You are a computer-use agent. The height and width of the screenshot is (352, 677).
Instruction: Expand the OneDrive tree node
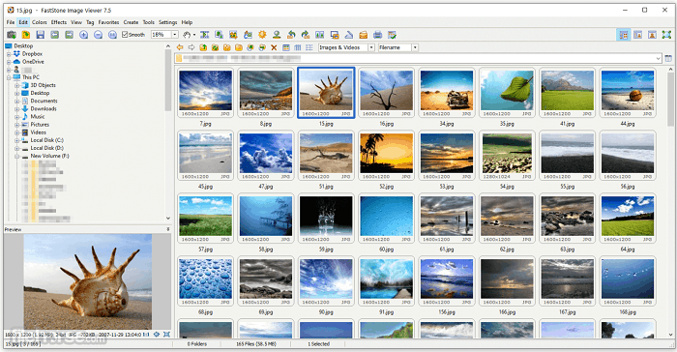click(9, 62)
